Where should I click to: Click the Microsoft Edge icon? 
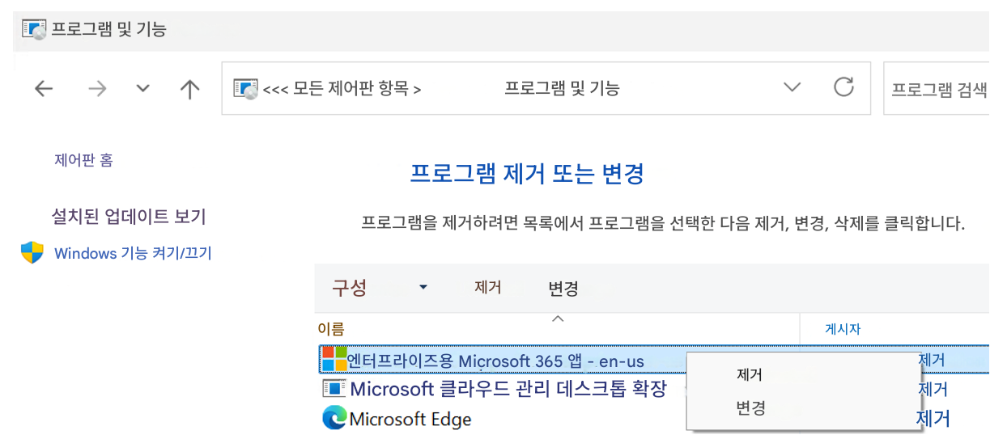pyautogui.click(x=334, y=418)
